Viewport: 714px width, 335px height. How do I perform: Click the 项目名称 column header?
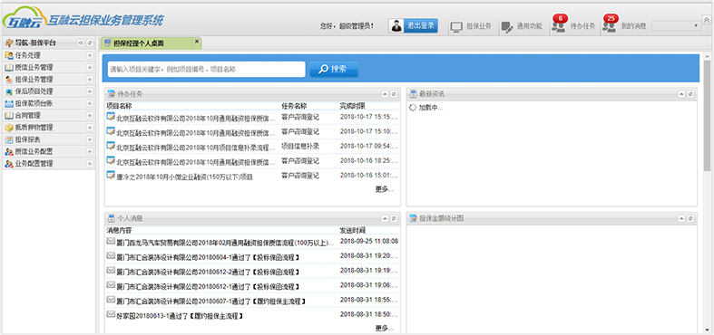coord(120,106)
